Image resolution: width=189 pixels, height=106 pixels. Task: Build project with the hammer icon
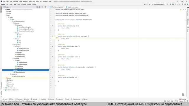(x=149, y=4)
